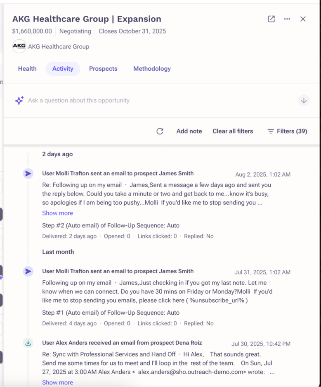The height and width of the screenshot is (387, 321).
Task: Open AKG Healthcare Group account link
Action: (x=59, y=47)
